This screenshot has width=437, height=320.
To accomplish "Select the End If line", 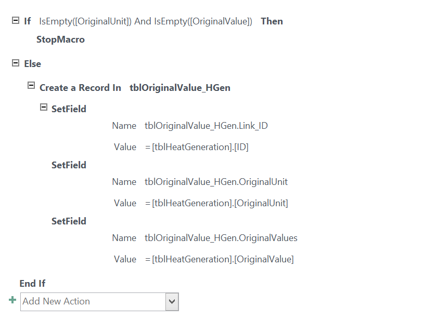I will click(x=32, y=284).
